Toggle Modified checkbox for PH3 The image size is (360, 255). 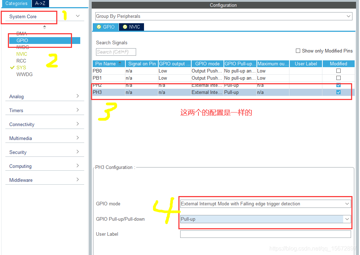(339, 92)
